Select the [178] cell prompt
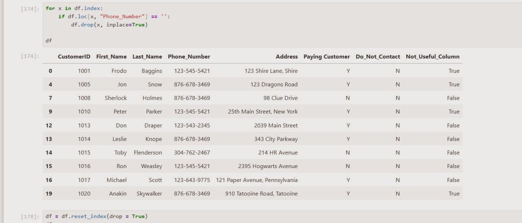522x223 pixels. click(31, 216)
